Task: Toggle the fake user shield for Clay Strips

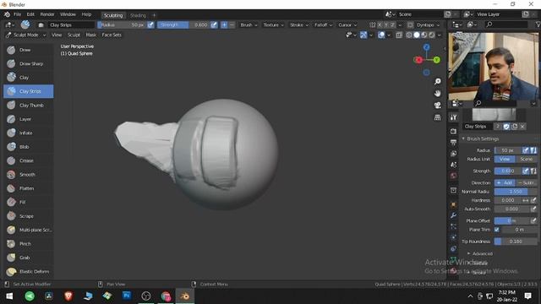Action: tap(506, 127)
